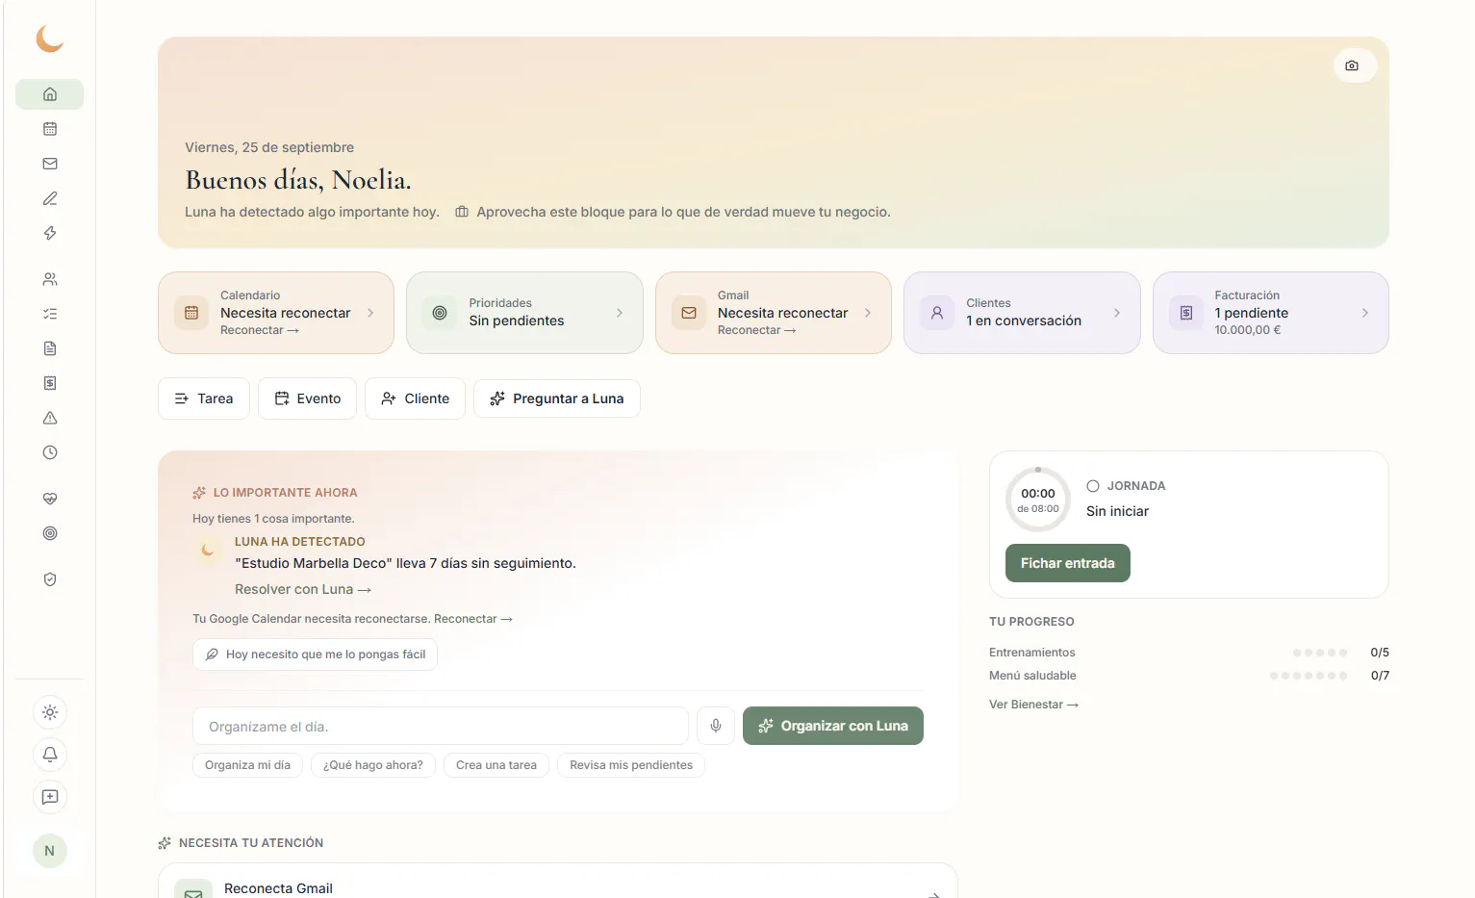Image resolution: width=1475 pixels, height=898 pixels.
Task: Click the Jornada status circle
Action: (1093, 486)
